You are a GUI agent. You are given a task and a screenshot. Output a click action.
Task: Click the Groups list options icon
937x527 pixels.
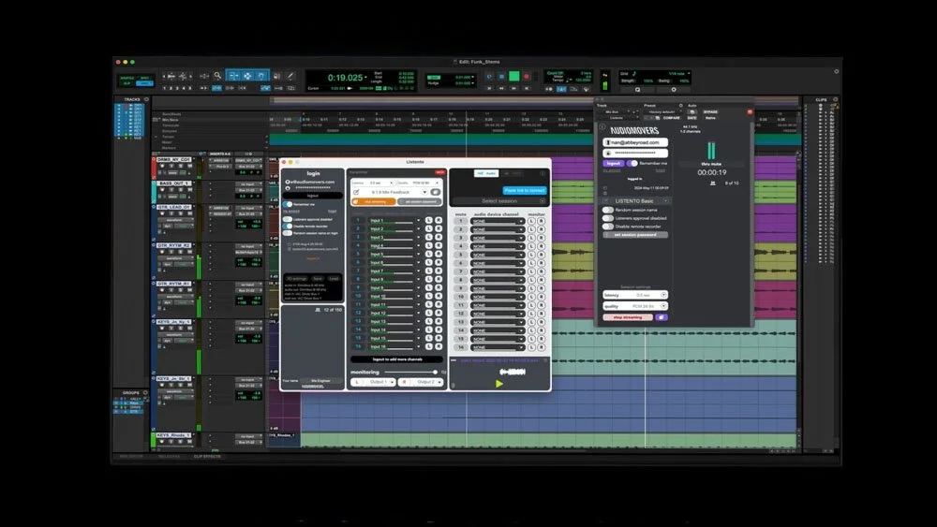point(145,392)
